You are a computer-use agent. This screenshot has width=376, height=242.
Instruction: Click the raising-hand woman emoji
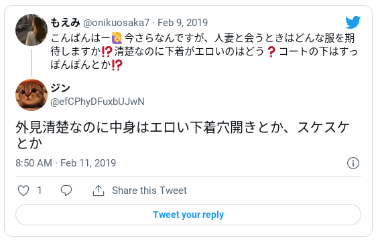117,38
